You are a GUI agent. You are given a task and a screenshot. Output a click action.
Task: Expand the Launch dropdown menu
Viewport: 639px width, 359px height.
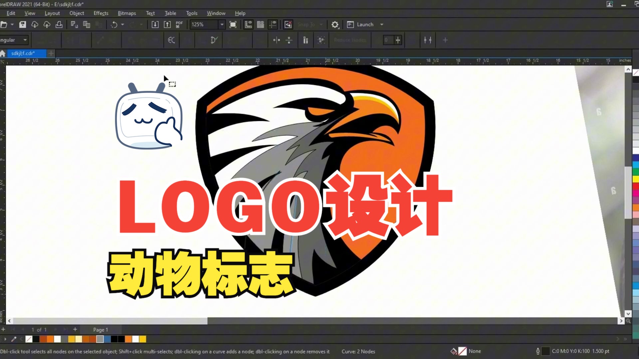pyautogui.click(x=381, y=24)
